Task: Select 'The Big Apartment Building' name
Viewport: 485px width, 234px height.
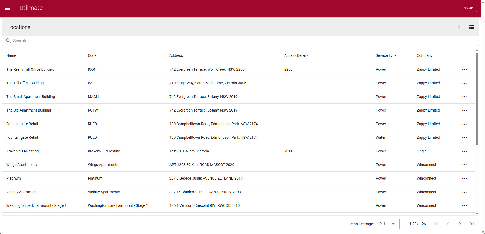Action: tap(29, 110)
